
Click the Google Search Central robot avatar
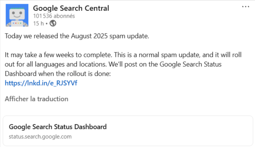[17, 15]
